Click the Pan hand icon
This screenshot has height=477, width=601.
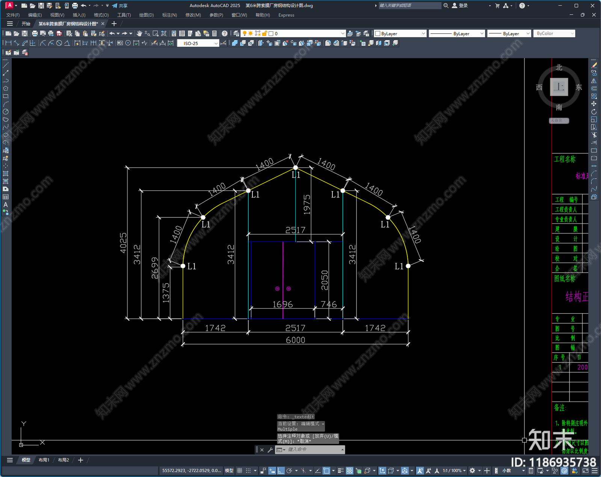[139, 33]
